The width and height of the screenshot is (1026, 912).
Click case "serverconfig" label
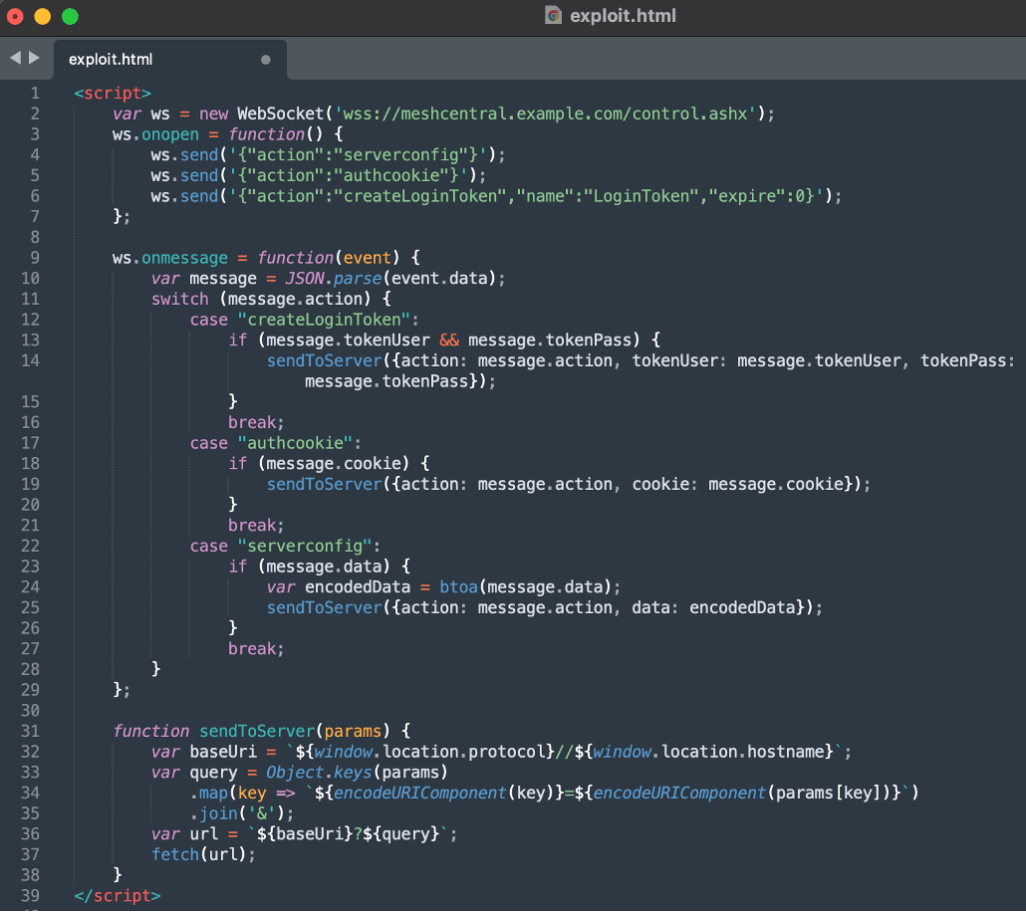tap(285, 547)
